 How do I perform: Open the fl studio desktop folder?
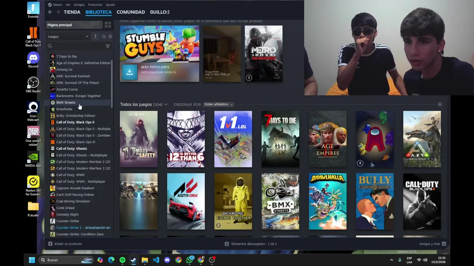tap(33, 209)
